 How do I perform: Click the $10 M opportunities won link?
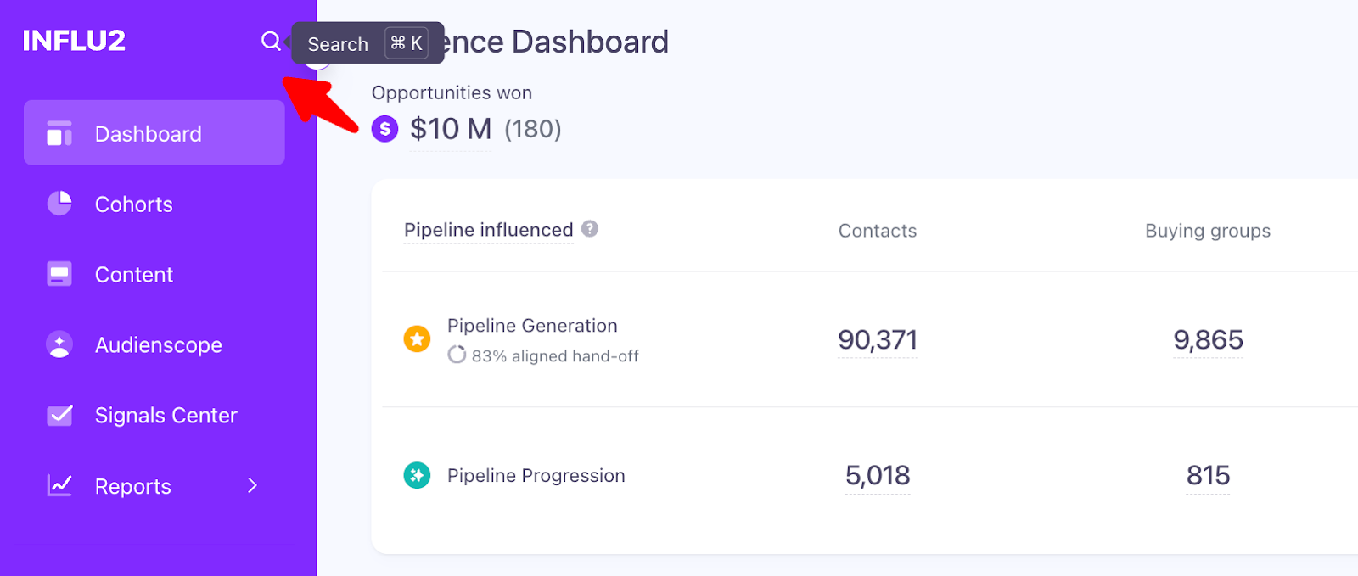(450, 129)
